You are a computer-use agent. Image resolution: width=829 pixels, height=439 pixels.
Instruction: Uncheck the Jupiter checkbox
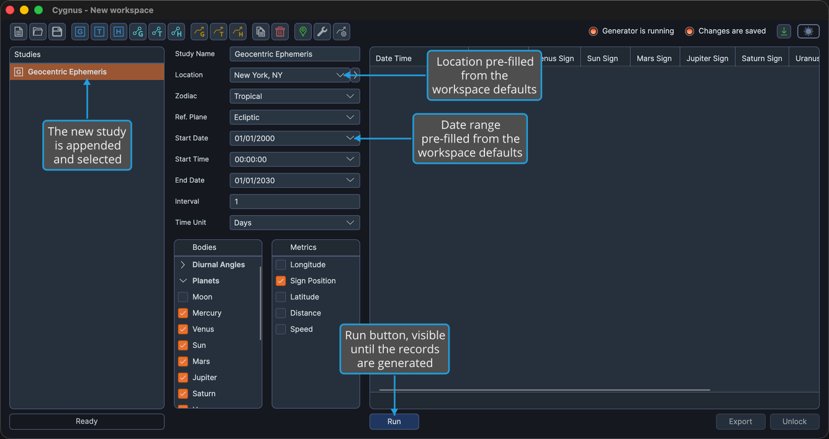183,378
